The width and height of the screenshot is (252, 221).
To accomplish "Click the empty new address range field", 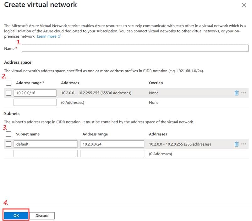I will (x=35, y=102).
